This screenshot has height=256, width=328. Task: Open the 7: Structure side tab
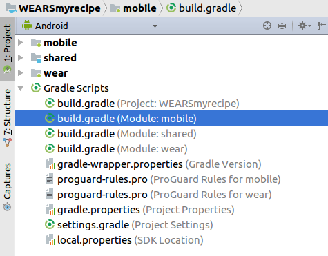(x=8, y=118)
